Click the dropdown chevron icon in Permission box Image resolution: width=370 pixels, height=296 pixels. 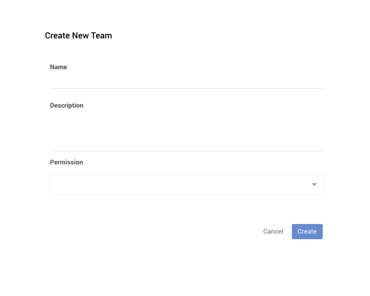point(314,184)
